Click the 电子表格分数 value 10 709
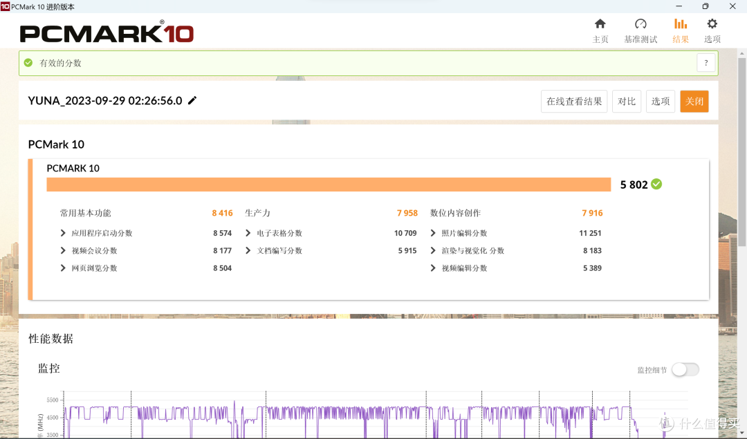Viewport: 747px width, 439px height. 405,233
